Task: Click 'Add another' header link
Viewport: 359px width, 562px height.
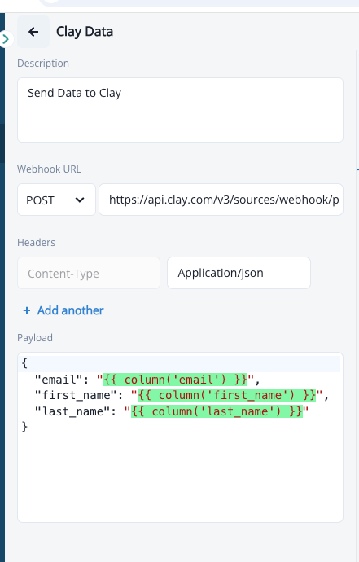Action: pos(70,310)
